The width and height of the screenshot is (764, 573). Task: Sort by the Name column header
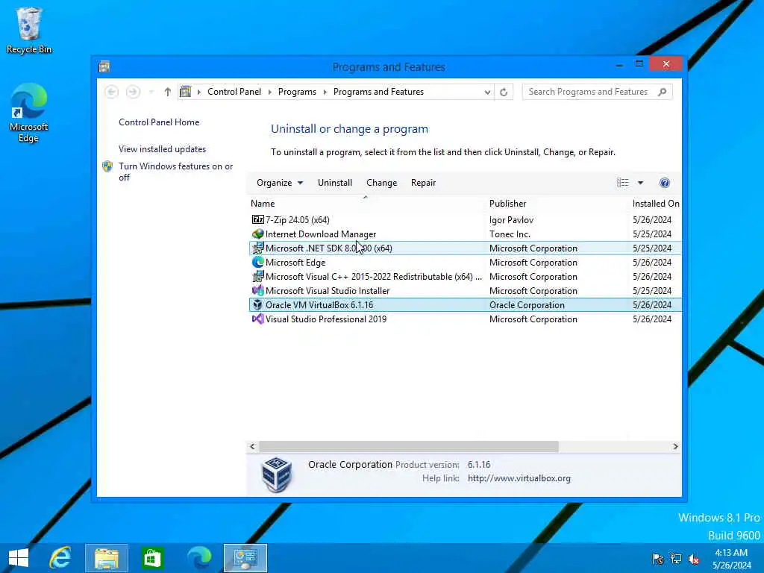[x=366, y=203]
